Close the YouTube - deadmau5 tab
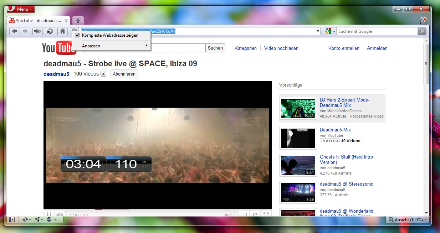This screenshot has height=233, width=440. coord(66,21)
